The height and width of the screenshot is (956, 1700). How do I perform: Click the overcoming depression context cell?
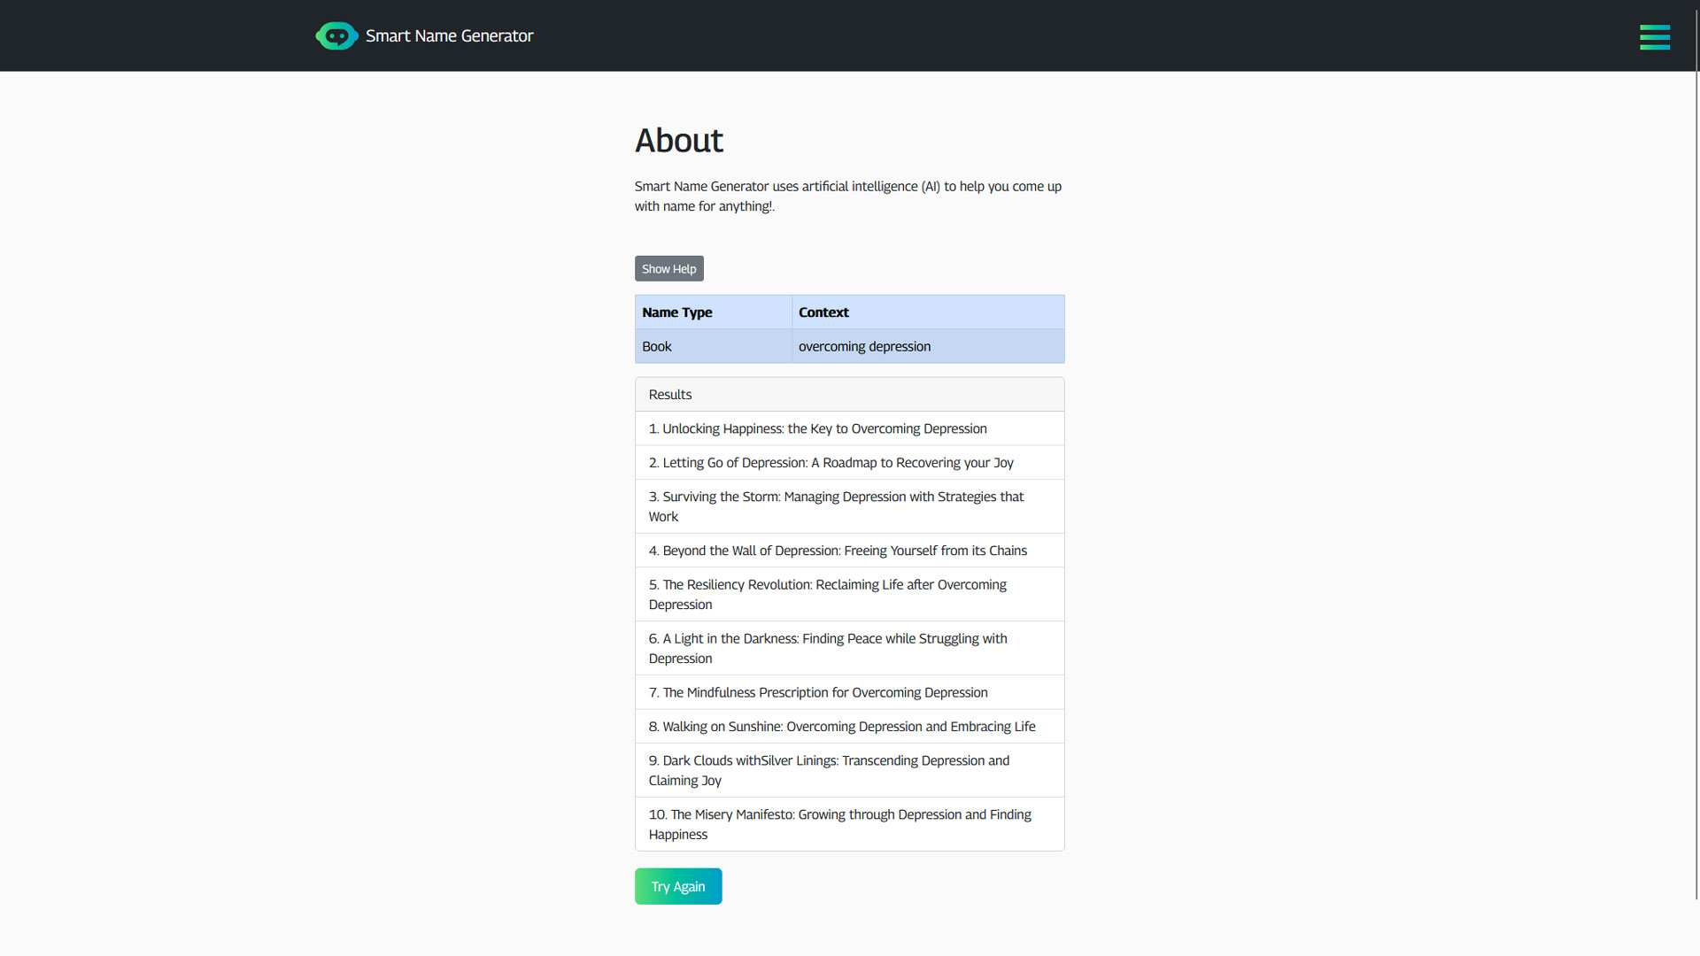(x=864, y=346)
